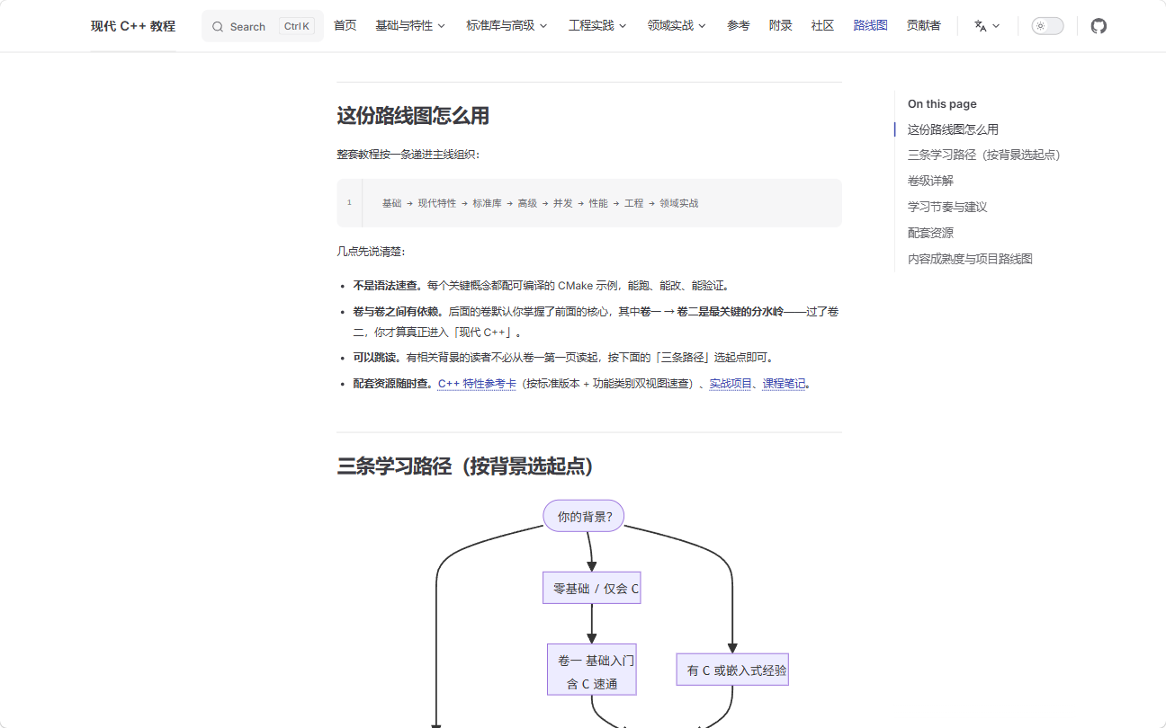This screenshot has width=1166, height=728.
Task: Click the Ctrl K shortcut badge
Action: [x=296, y=27]
